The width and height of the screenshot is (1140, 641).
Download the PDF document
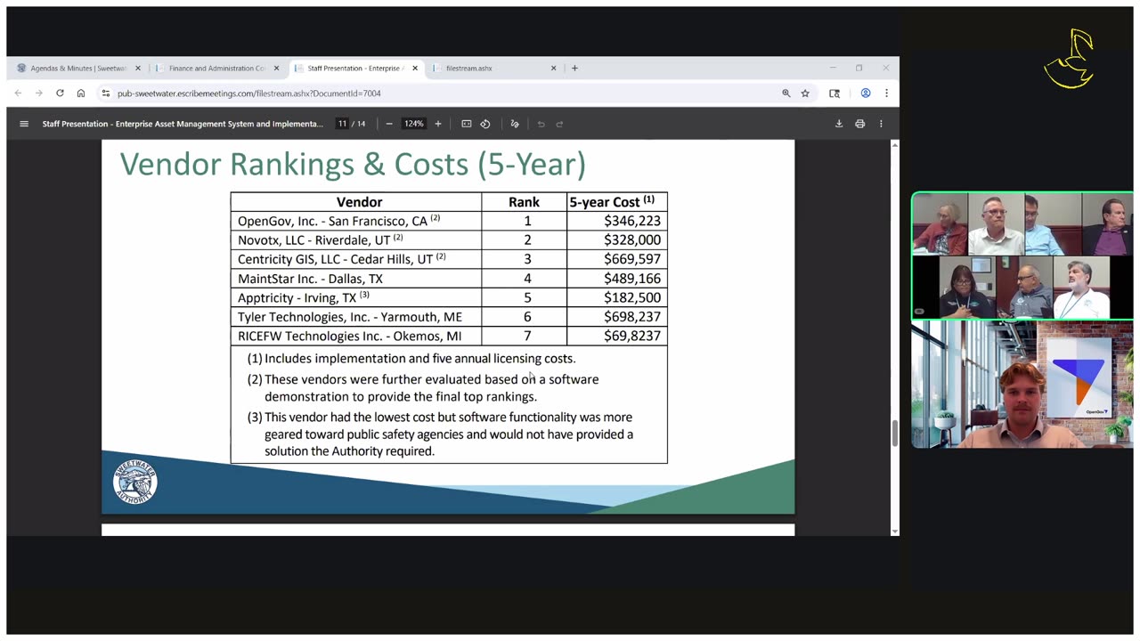pos(839,124)
